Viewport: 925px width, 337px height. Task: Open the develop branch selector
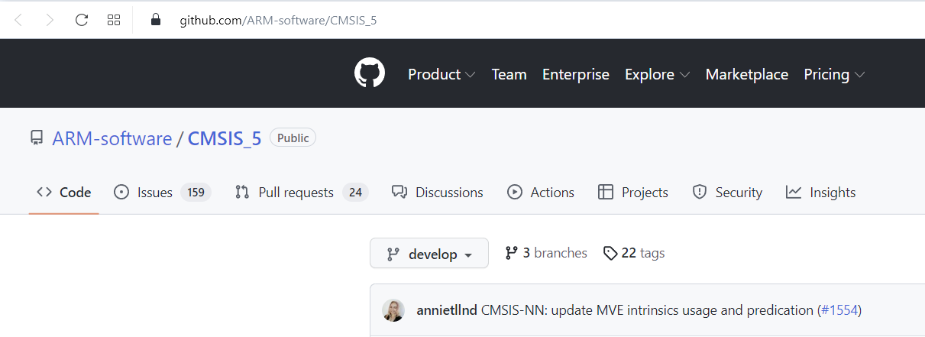tap(429, 254)
